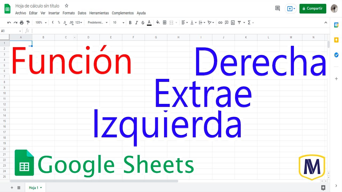Open Google Keep side panel
This screenshot has width=342, height=192.
[336, 40]
